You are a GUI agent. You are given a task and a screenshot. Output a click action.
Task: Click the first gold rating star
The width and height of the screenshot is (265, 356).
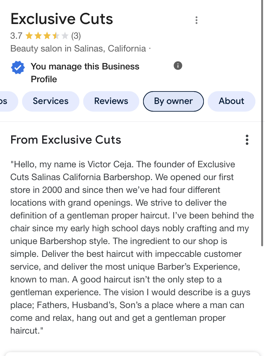(29, 36)
